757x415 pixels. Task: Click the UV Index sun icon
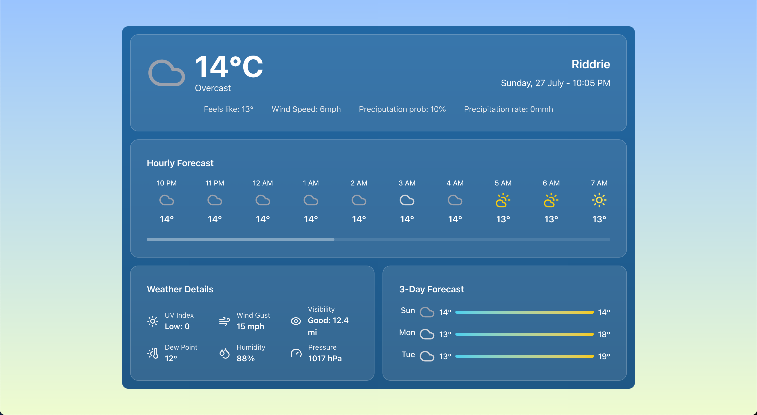[153, 321]
